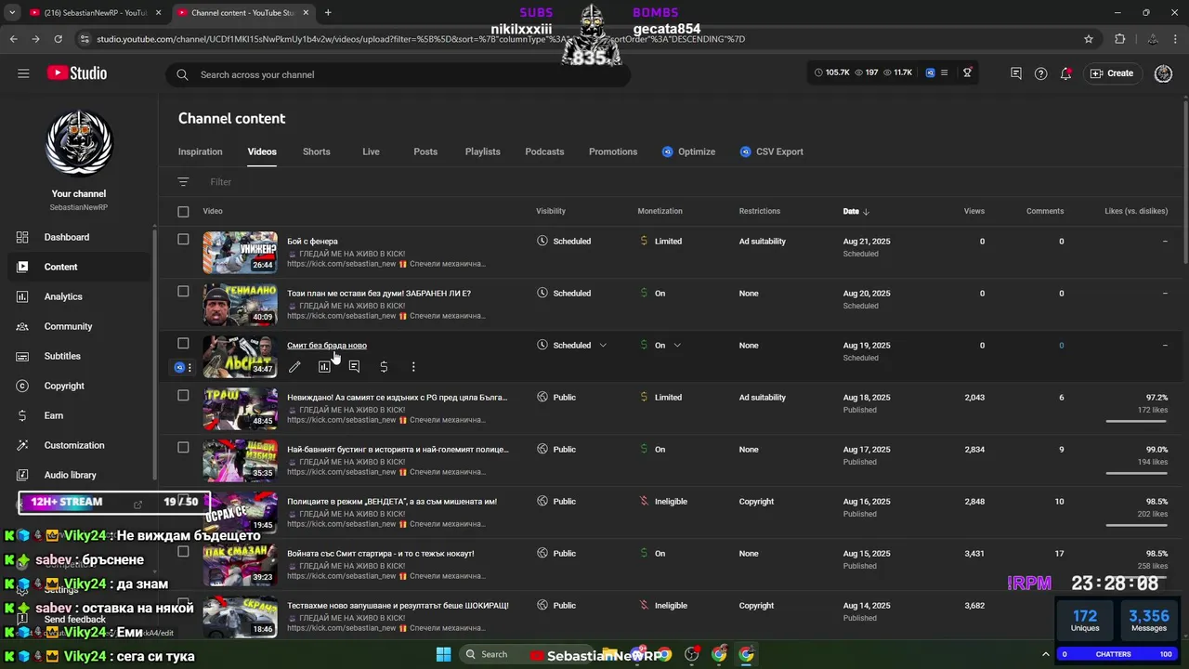This screenshot has width=1189, height=669.
Task: Tick the checkbox for Невиждано! Аз самият се издъних
Action: point(183,396)
